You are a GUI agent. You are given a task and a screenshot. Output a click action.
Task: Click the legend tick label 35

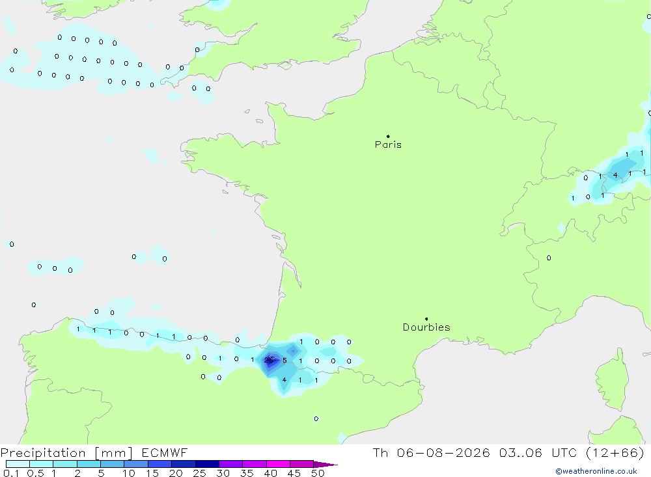247,473
